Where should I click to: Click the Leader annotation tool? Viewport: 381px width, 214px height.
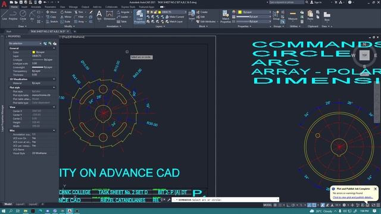(x=123, y=17)
